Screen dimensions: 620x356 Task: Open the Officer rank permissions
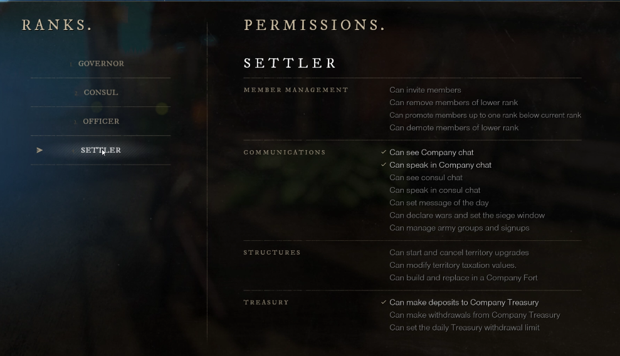[x=101, y=121]
